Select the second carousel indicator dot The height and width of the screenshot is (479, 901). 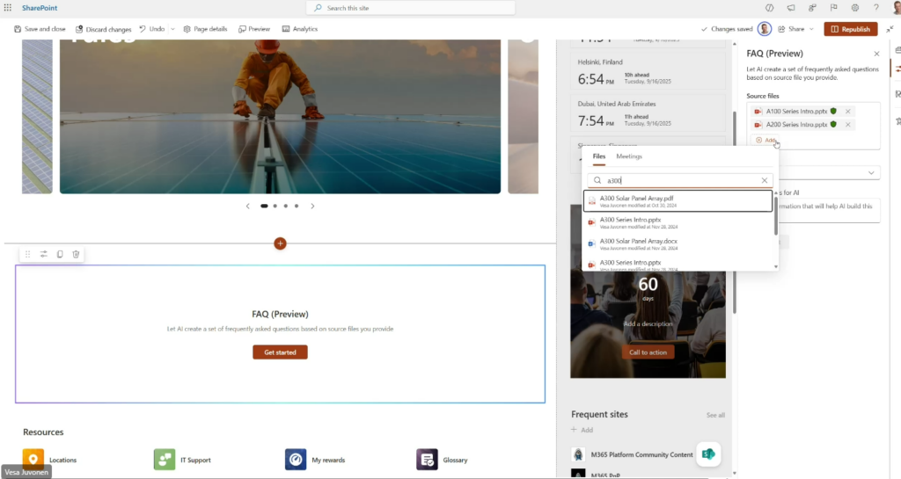coord(275,206)
